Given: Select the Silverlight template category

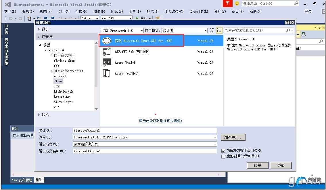Looking at the screenshot, I should (x=64, y=102).
